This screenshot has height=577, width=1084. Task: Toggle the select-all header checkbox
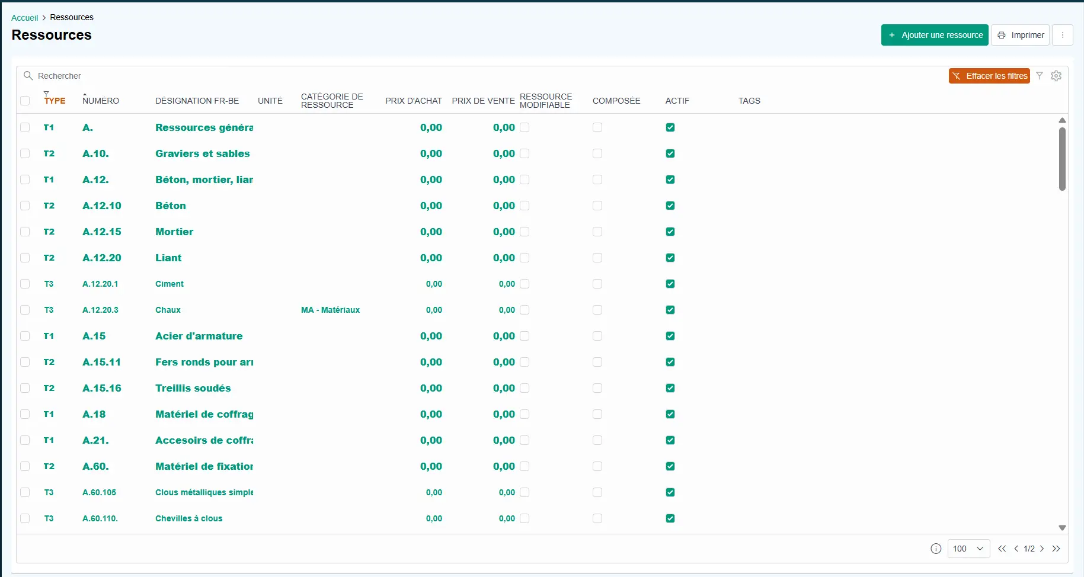point(25,101)
